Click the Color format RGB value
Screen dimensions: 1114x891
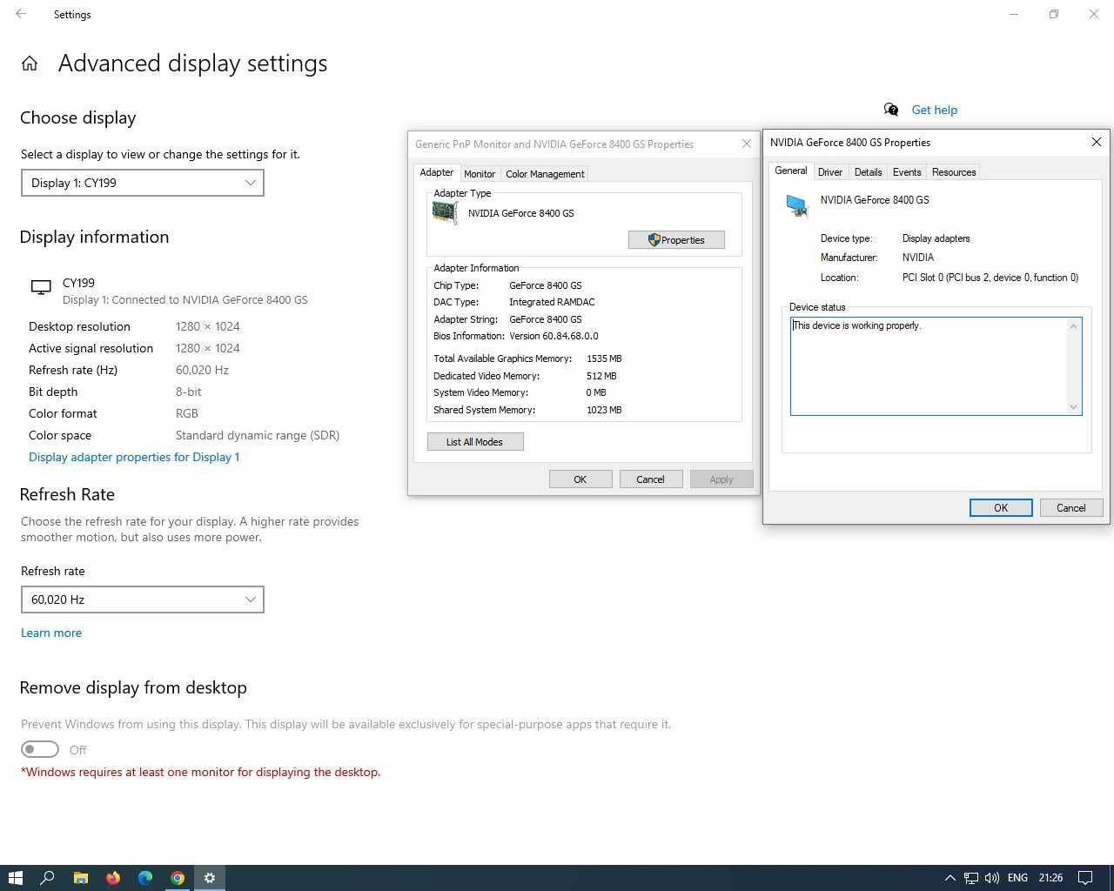pos(187,413)
